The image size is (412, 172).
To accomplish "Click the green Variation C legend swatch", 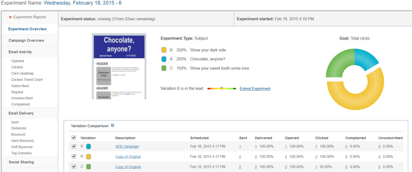I will (163, 68).
